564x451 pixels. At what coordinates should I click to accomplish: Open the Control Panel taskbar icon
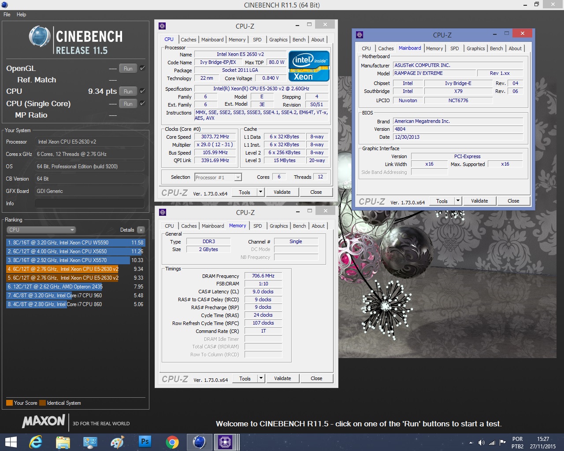click(x=90, y=442)
